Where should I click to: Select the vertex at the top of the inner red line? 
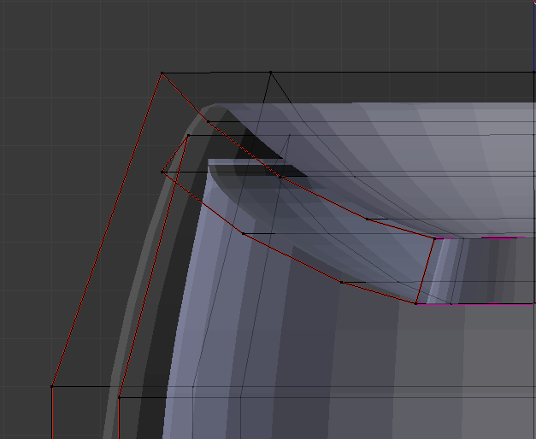point(187,135)
